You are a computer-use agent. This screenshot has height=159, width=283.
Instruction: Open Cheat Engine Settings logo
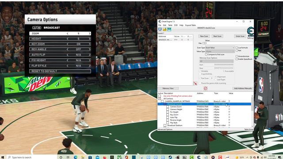250,32
